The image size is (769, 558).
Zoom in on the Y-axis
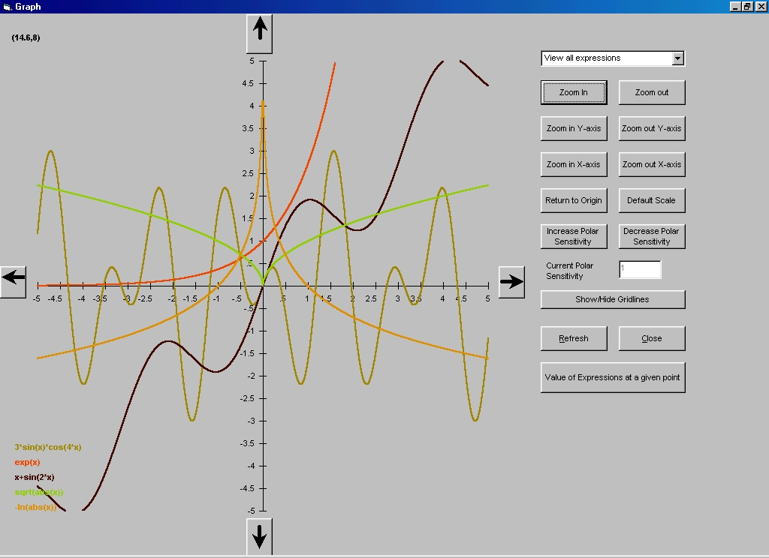(x=574, y=128)
